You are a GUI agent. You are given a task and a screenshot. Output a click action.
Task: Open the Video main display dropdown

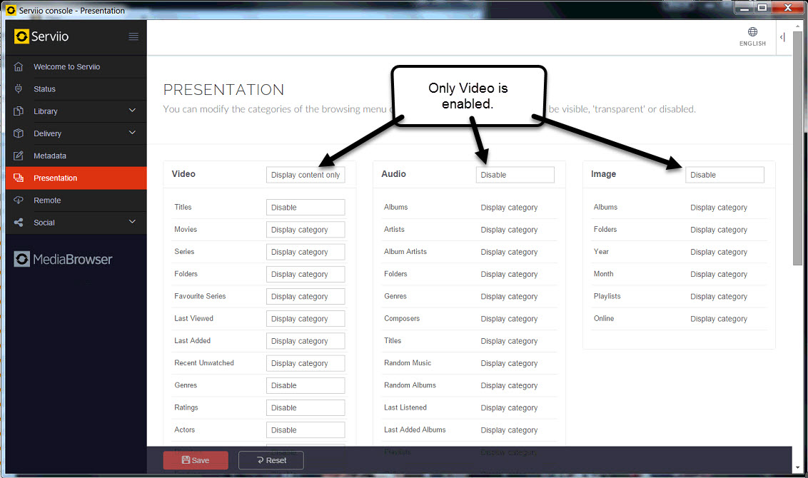click(x=305, y=175)
